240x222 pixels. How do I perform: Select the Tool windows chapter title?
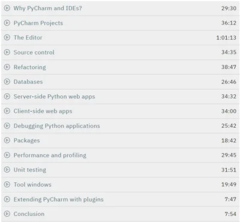tap(32, 184)
